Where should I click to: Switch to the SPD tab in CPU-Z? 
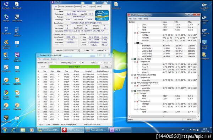coord(85,6)
